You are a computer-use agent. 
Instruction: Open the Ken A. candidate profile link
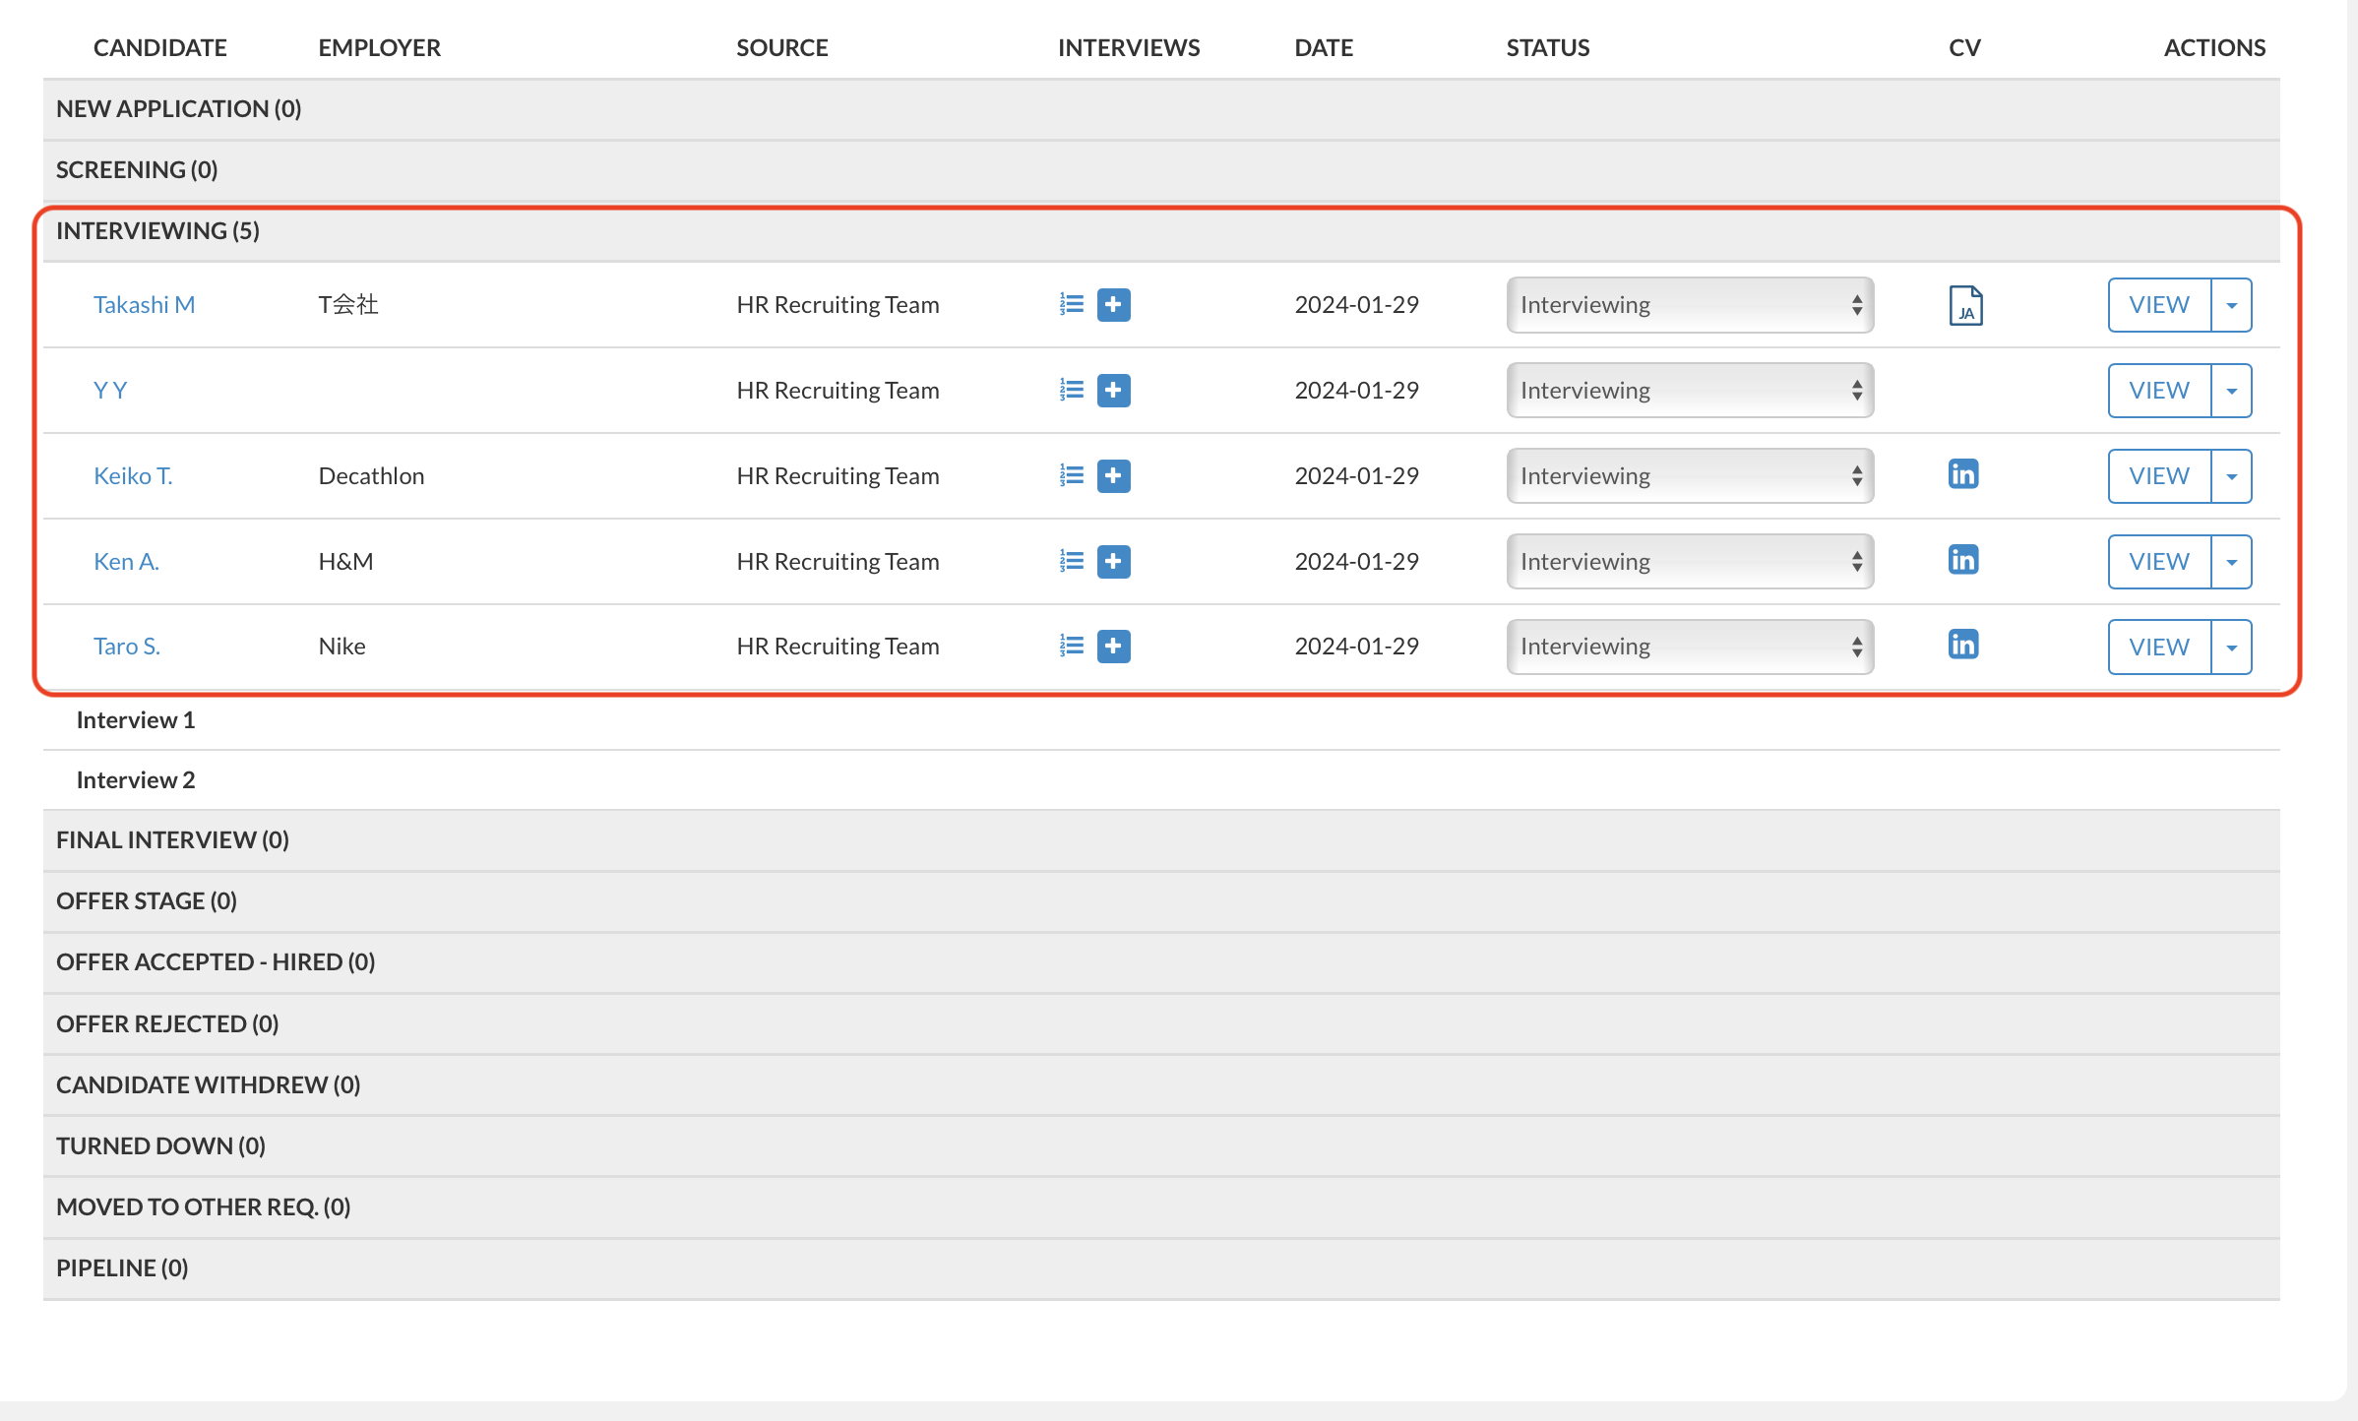click(x=126, y=562)
